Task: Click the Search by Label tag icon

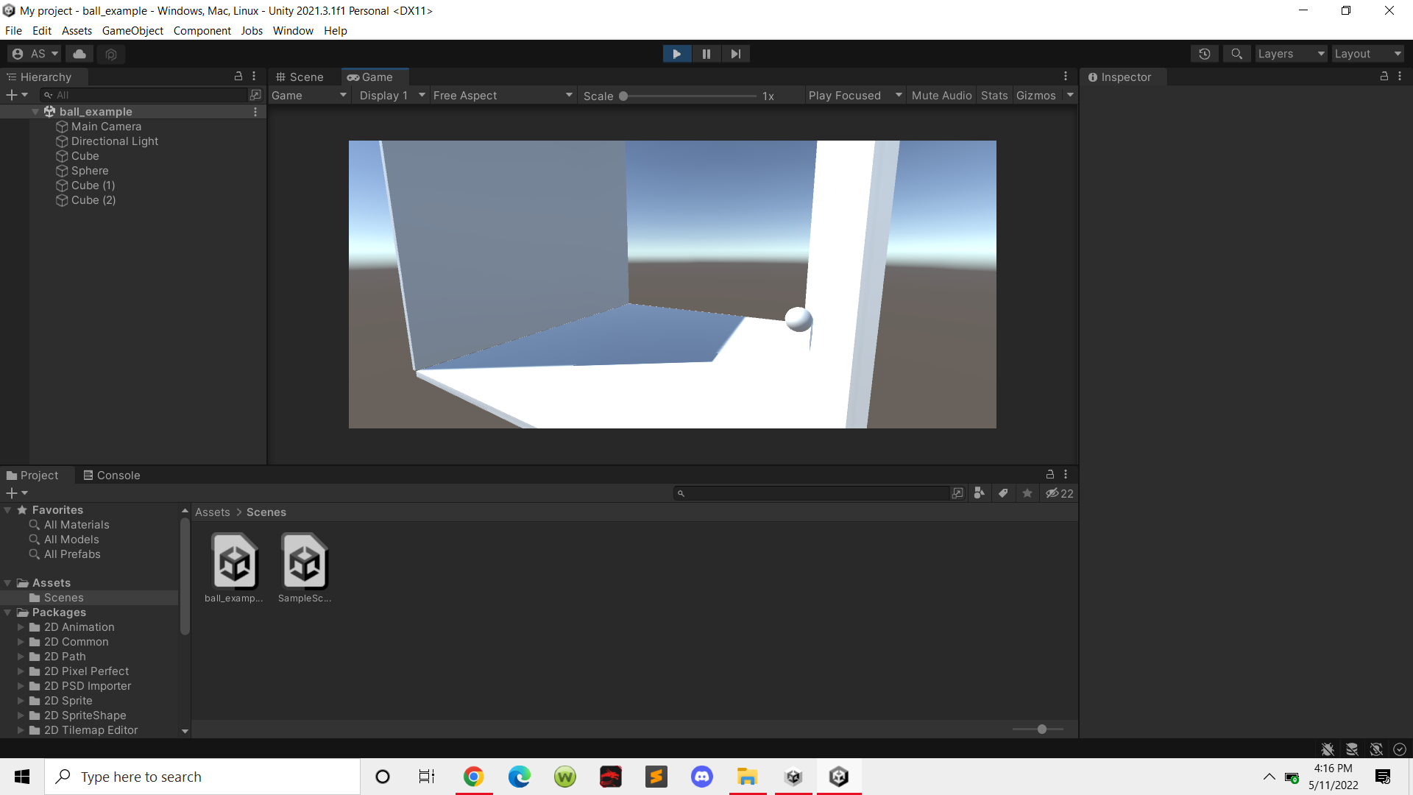Action: coord(1003,493)
